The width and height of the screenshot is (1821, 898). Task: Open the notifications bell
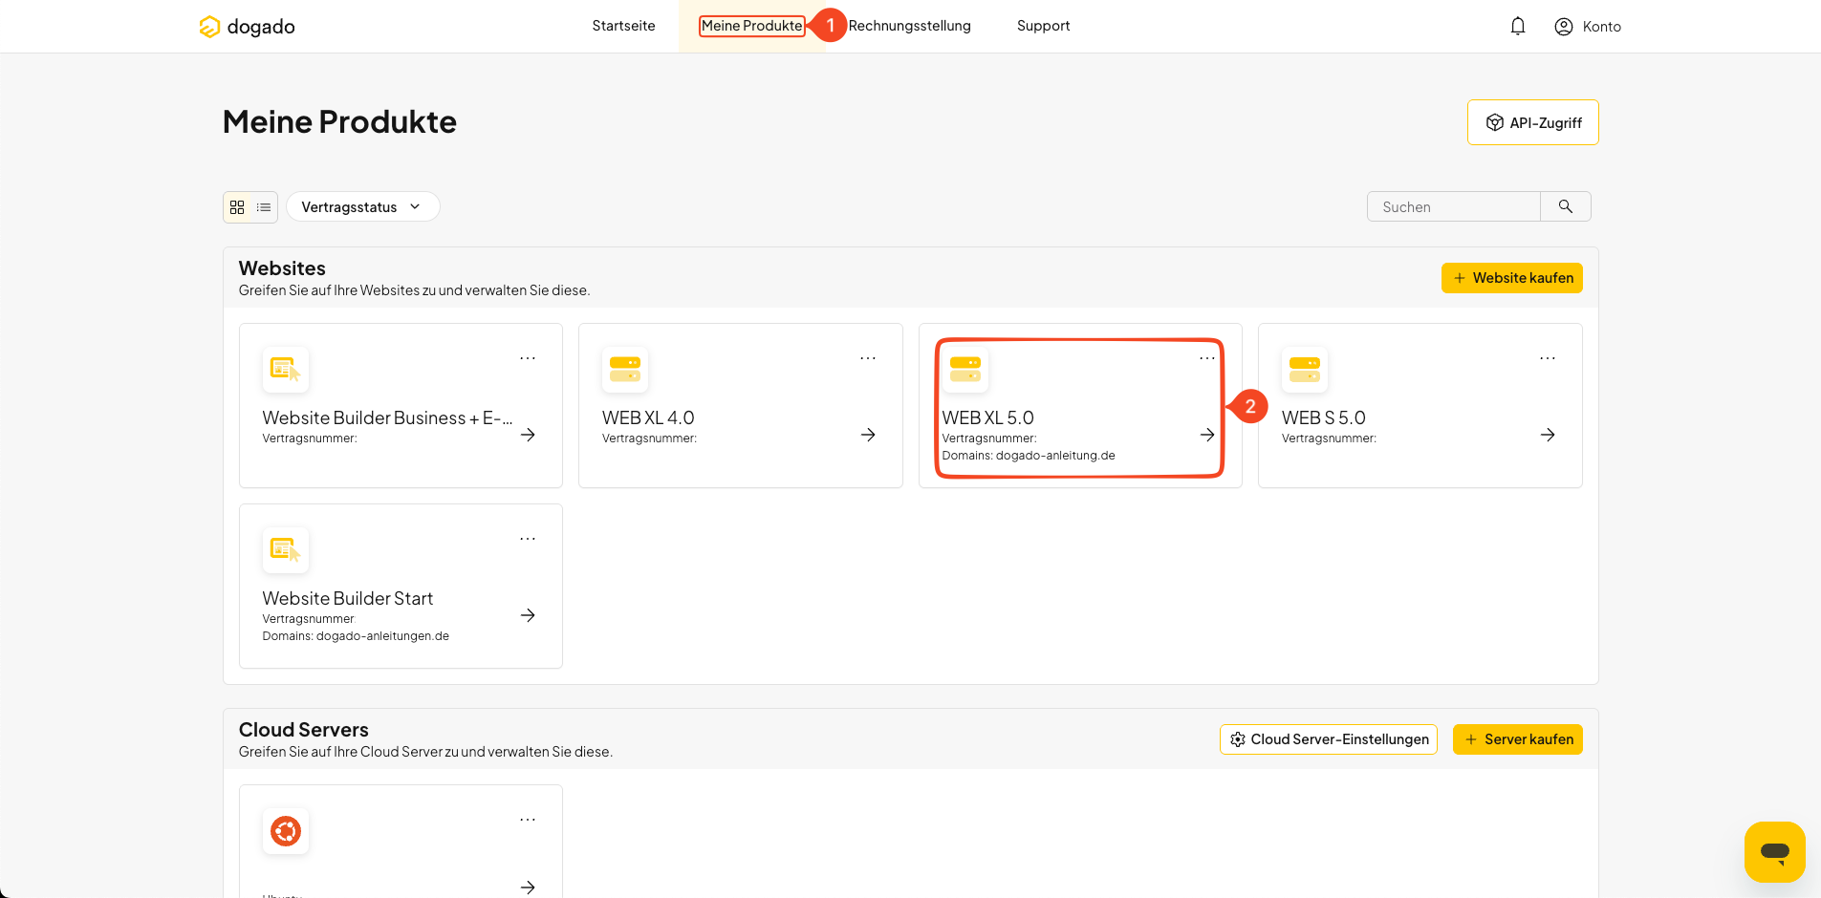[x=1518, y=27]
